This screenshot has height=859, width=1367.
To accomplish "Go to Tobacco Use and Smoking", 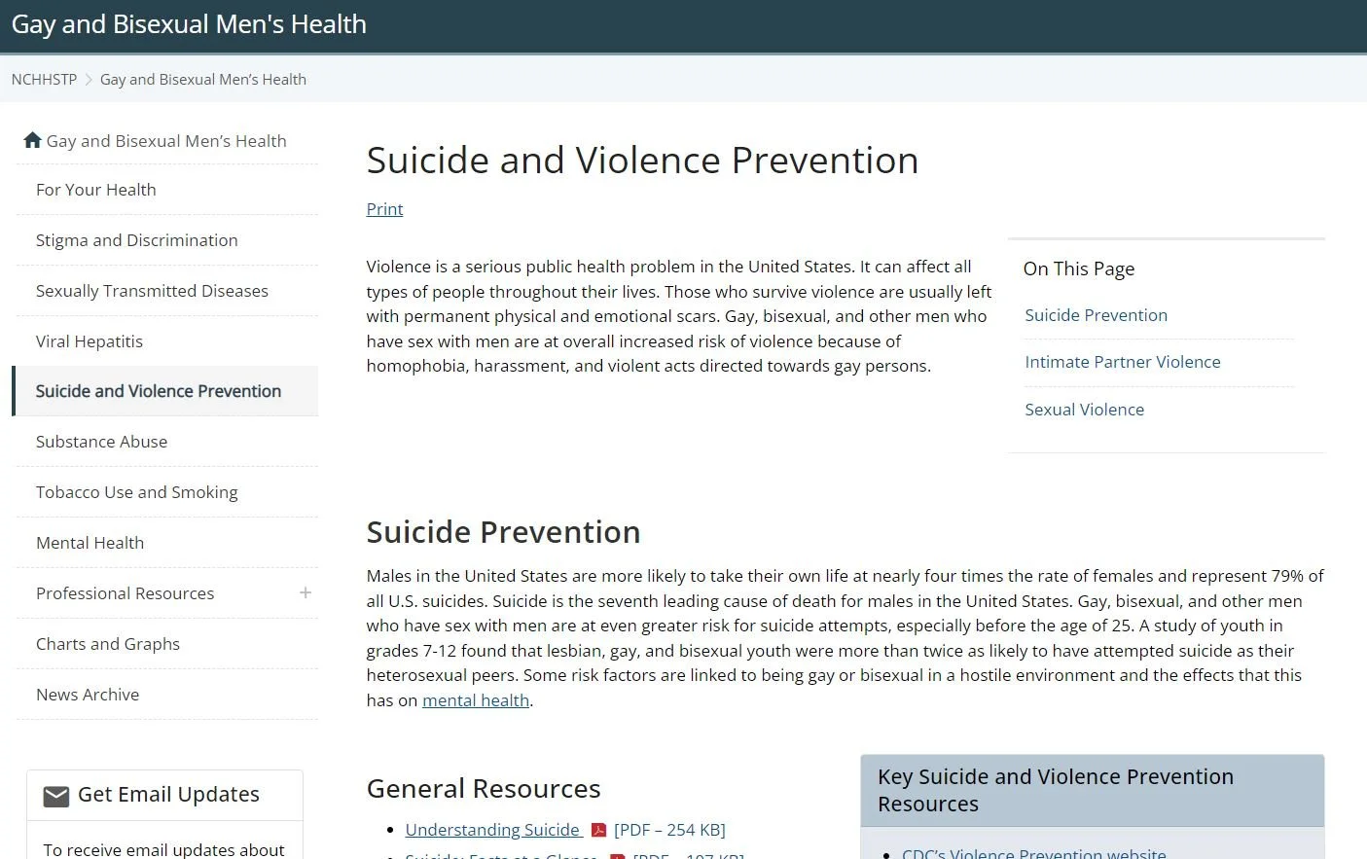I will click(x=137, y=492).
